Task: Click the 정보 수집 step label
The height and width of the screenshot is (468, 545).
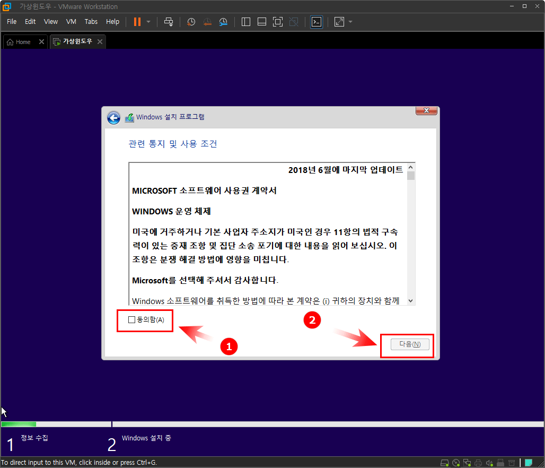Action: click(x=34, y=438)
